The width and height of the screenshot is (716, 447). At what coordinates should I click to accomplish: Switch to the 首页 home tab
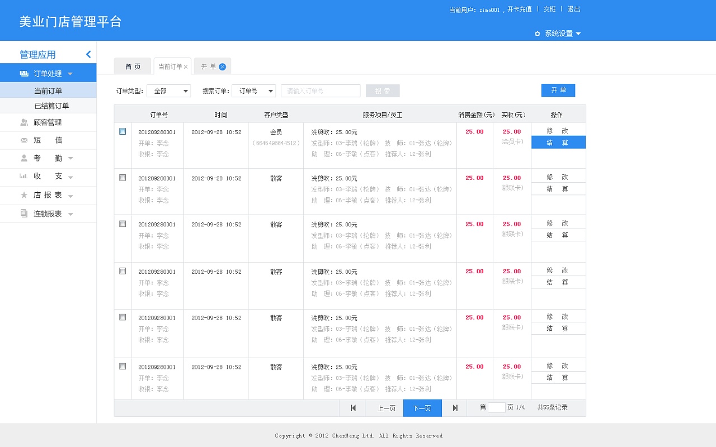coord(133,65)
